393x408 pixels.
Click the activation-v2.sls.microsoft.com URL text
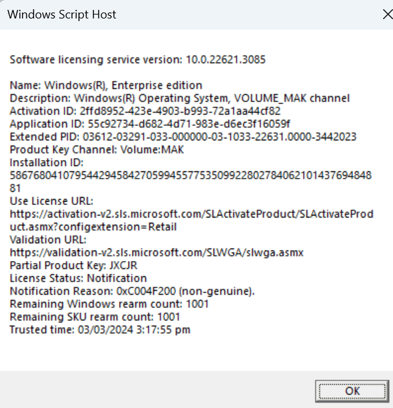point(192,220)
